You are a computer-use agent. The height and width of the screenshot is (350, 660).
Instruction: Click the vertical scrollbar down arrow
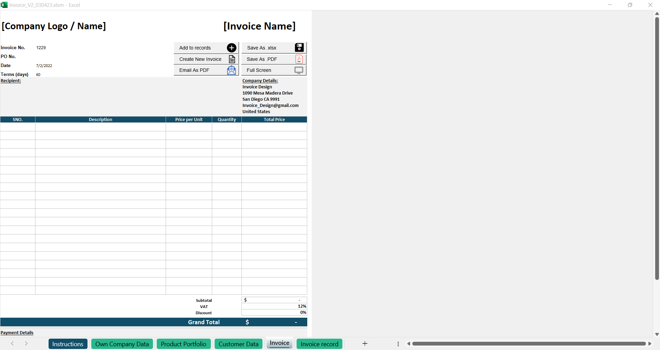pyautogui.click(x=657, y=334)
